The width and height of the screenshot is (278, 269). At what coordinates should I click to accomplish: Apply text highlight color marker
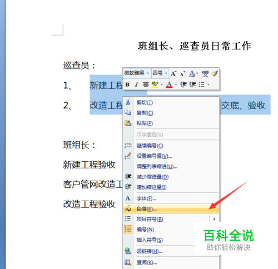[x=155, y=84]
